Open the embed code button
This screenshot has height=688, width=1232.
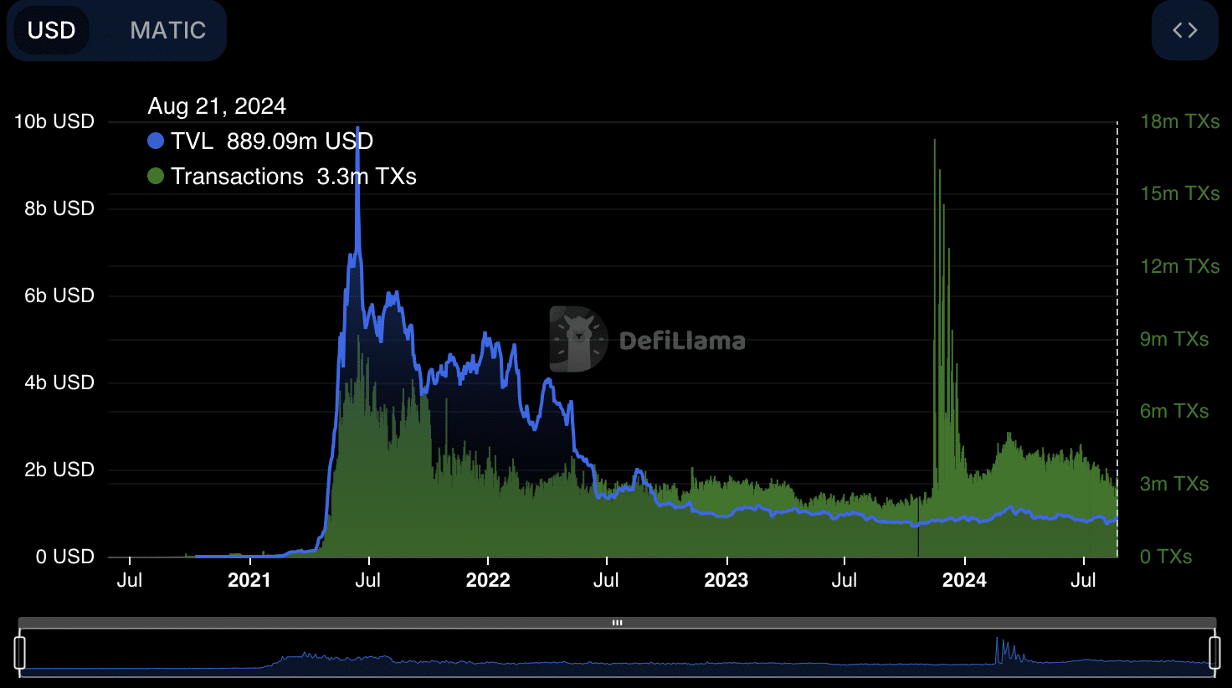[x=1184, y=30]
